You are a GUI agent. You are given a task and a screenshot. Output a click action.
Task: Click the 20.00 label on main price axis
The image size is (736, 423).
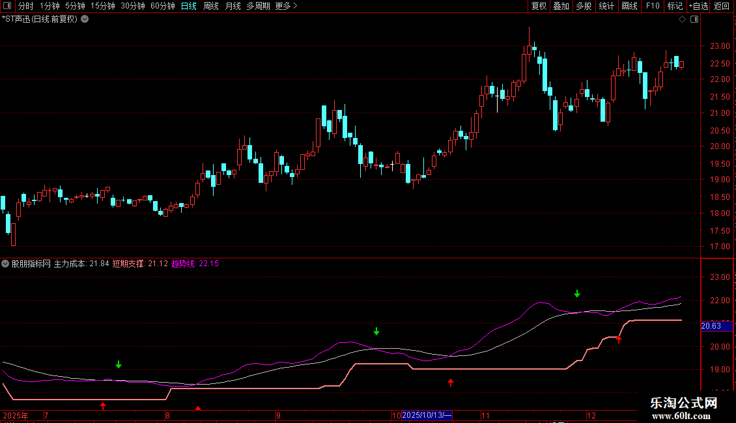[720, 146]
